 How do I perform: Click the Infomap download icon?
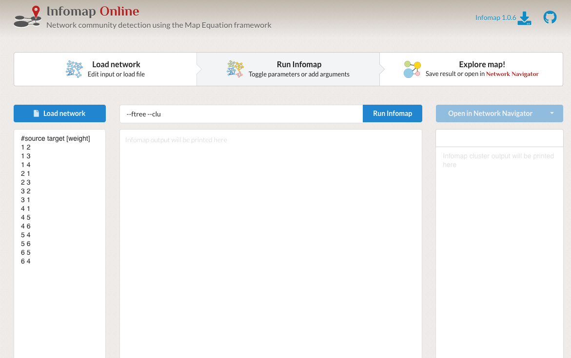524,18
